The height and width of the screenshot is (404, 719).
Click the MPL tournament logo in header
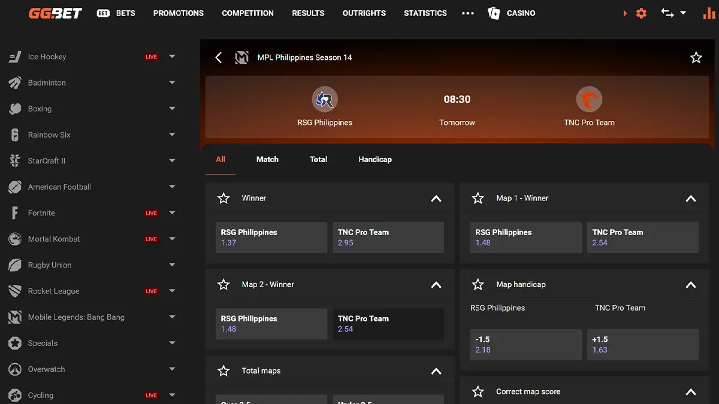point(241,57)
